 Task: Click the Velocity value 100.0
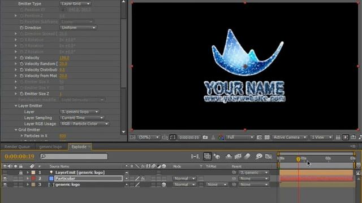(x=64, y=58)
